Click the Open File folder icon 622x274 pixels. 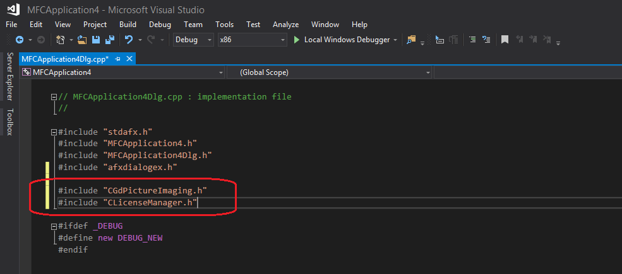82,40
